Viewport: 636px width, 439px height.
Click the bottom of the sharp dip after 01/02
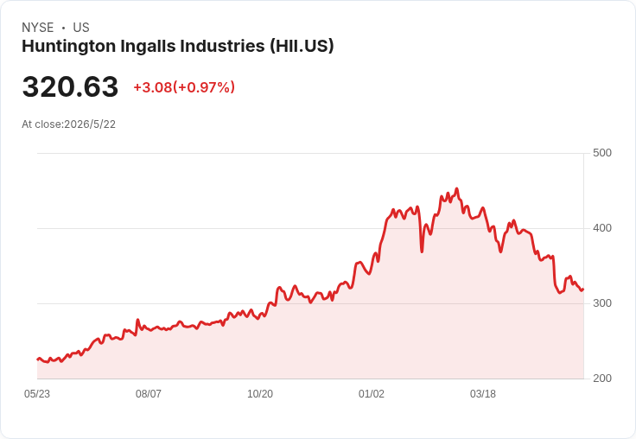(422, 251)
